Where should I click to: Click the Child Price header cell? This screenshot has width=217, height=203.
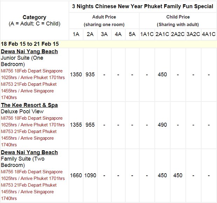click(178, 21)
